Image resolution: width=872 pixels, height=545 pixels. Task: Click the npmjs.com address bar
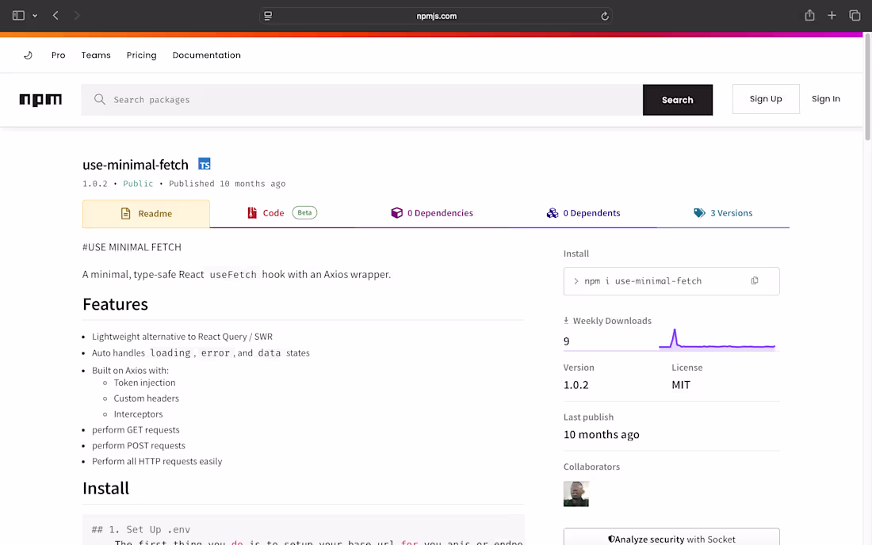click(x=436, y=16)
